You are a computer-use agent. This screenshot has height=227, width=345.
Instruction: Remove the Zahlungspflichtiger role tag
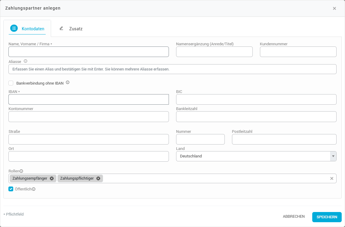[98, 178]
